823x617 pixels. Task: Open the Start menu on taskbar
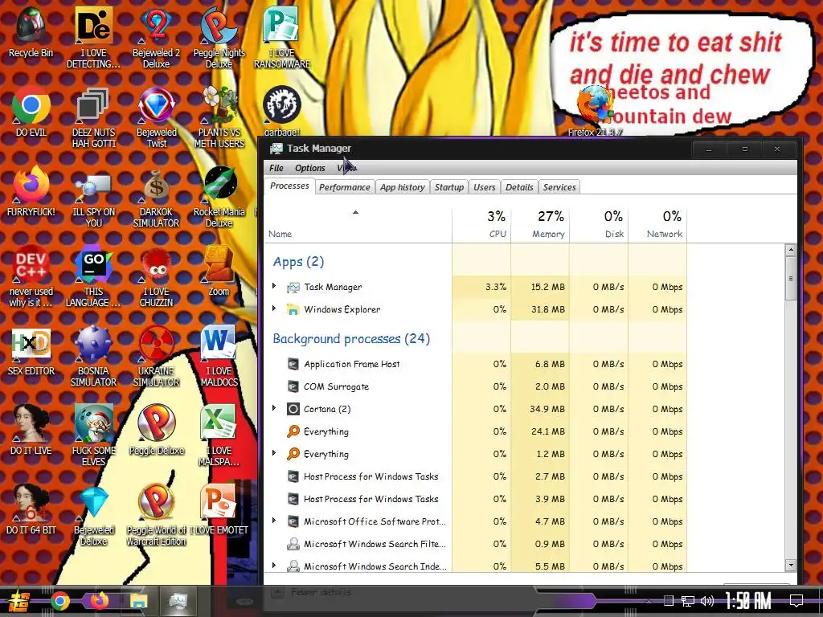[19, 601]
